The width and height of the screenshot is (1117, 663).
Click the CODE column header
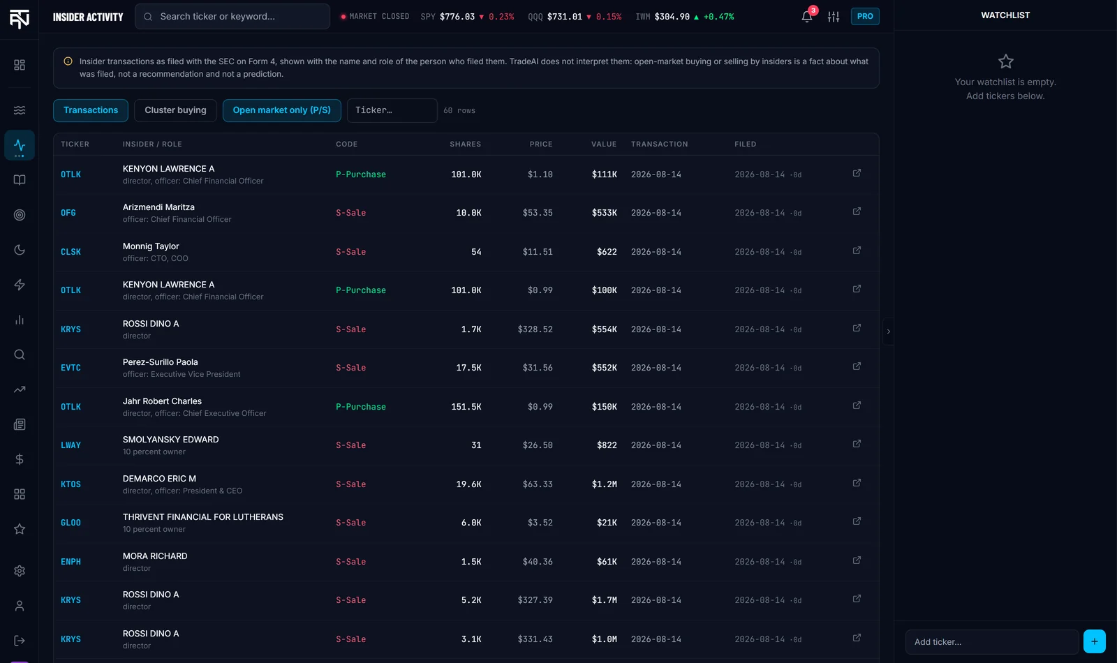coord(346,144)
